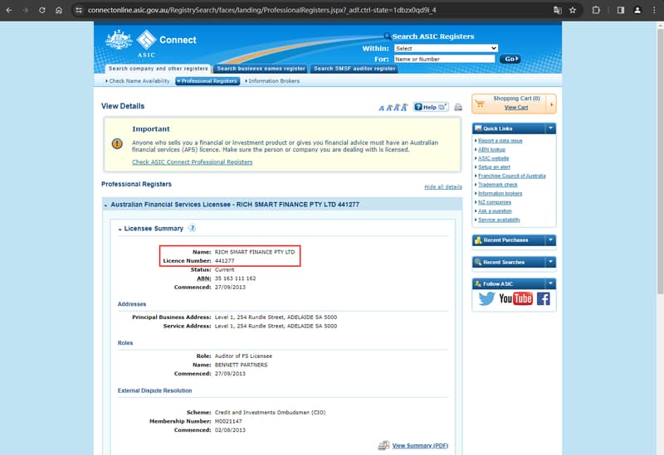Screen dimensions: 664x455
Task: Open the Ask a question link
Action: point(495,211)
